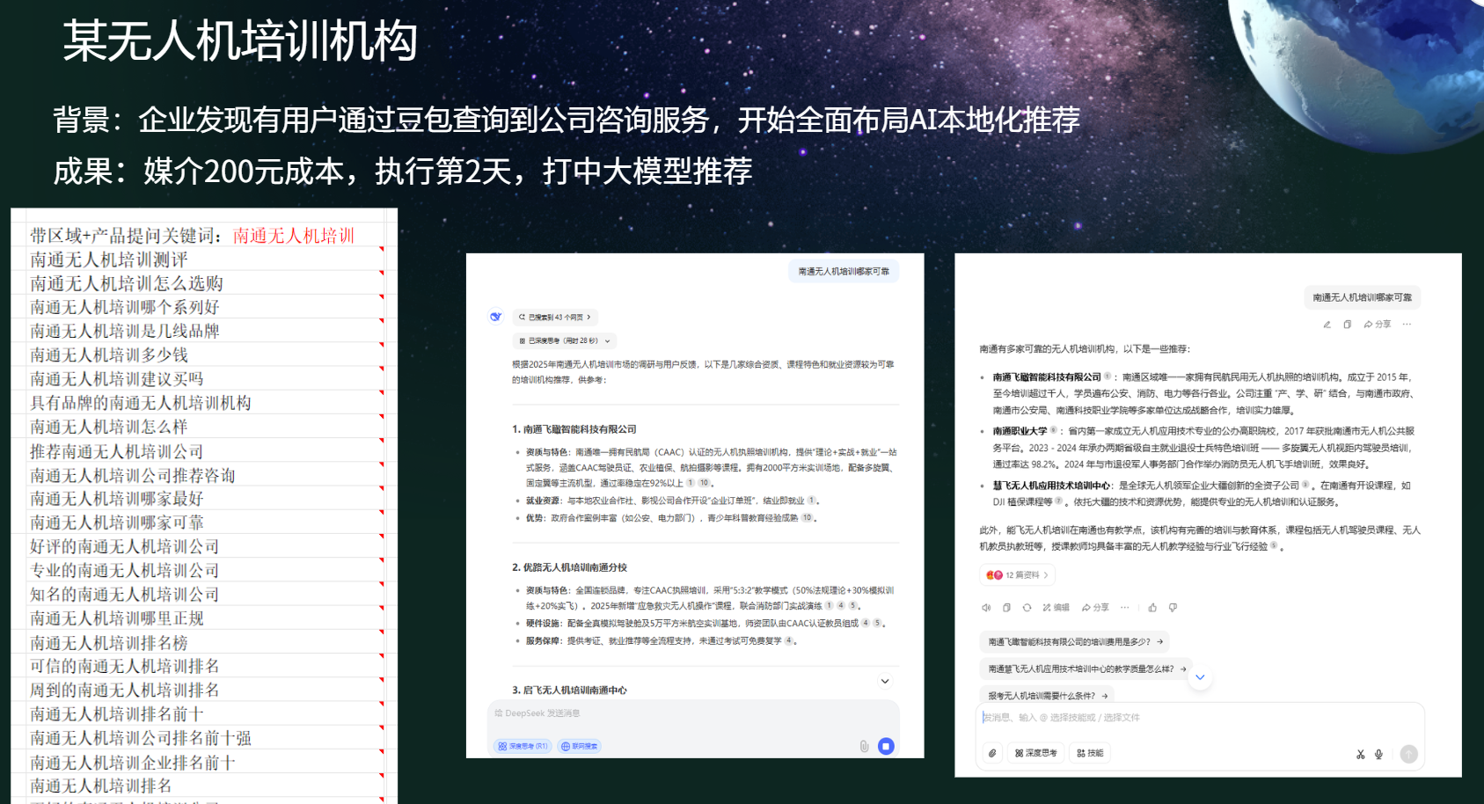Click the thumbs up icon
Viewport: 1484px width, 804px height.
[x=1152, y=608]
